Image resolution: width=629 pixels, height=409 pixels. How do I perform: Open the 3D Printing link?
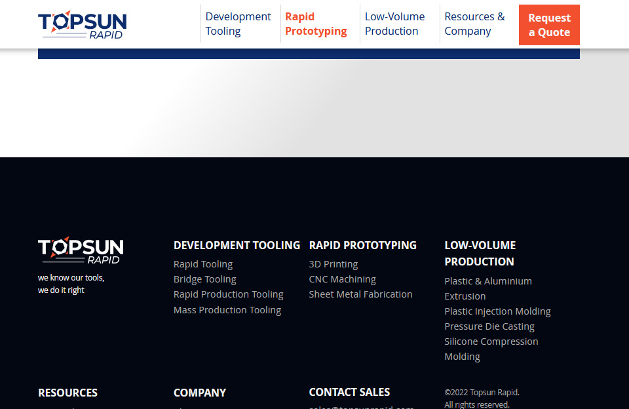point(334,264)
